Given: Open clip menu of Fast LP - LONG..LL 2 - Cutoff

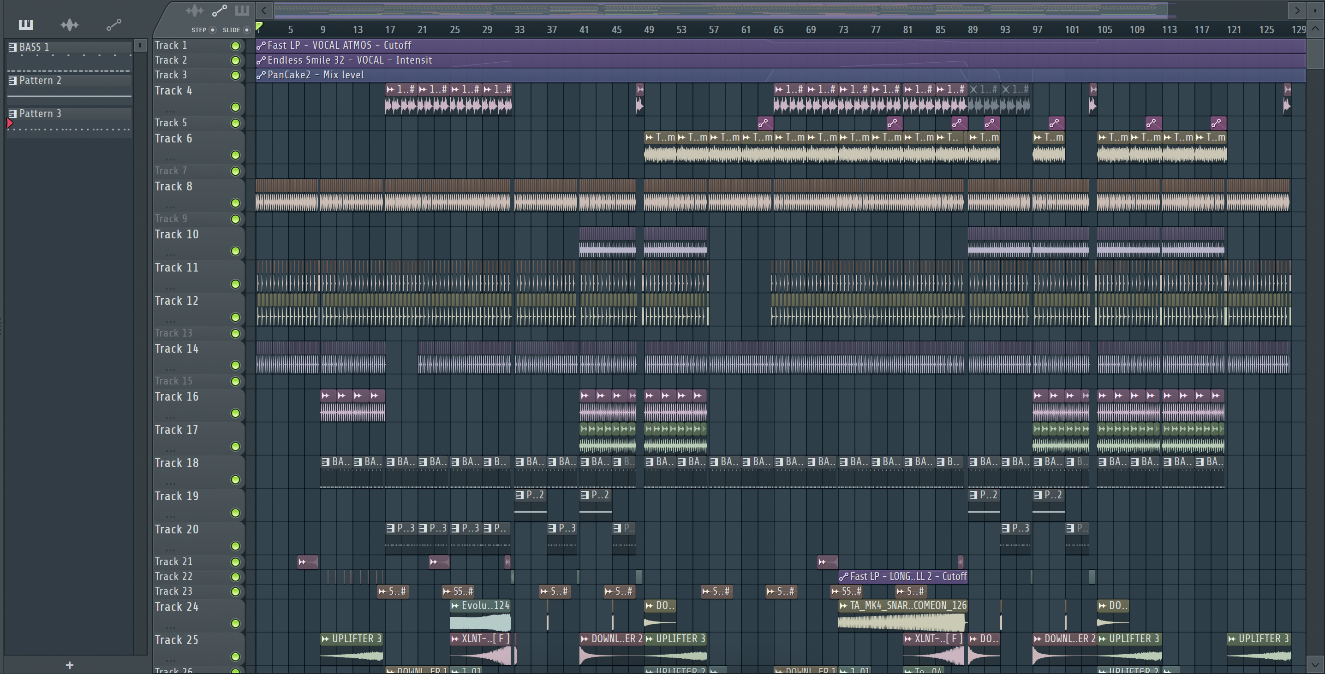Looking at the screenshot, I should pos(843,577).
